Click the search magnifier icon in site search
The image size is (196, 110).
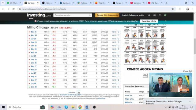(90, 15)
